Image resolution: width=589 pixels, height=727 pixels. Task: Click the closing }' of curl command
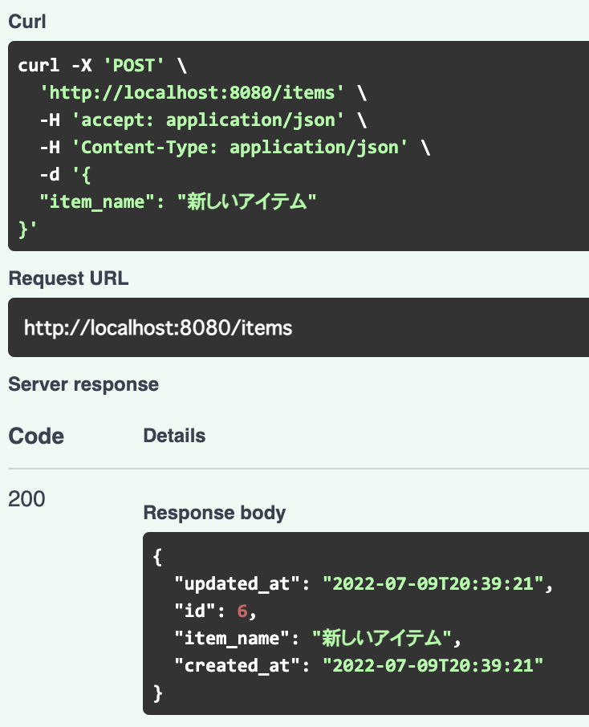[x=27, y=229]
